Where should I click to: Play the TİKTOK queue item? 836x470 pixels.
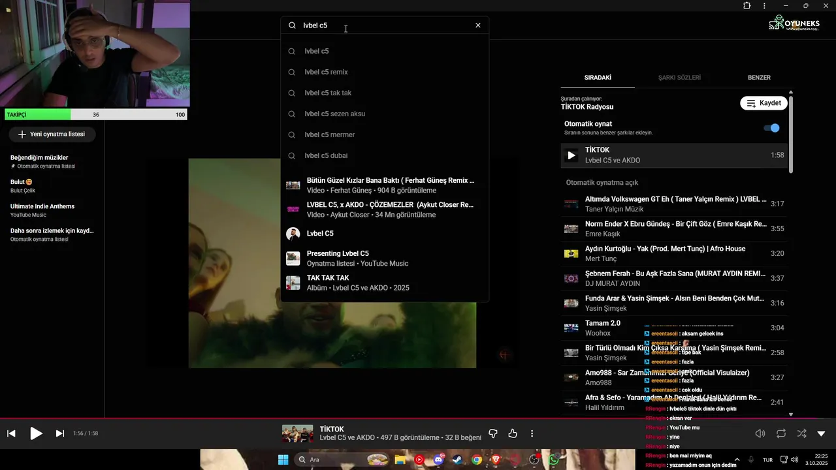point(571,155)
